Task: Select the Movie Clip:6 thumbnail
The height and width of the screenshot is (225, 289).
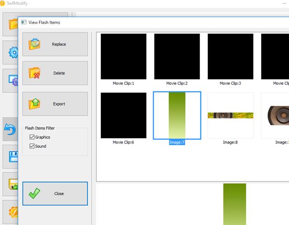Action: pos(123,115)
